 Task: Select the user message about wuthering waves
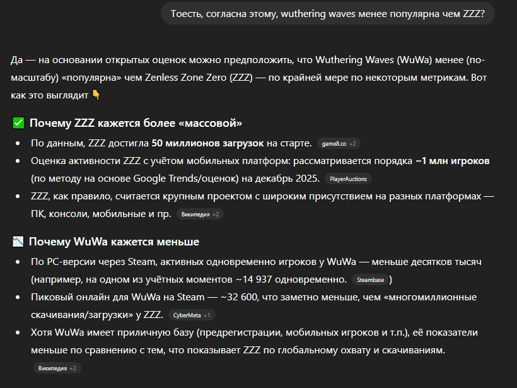(x=328, y=13)
